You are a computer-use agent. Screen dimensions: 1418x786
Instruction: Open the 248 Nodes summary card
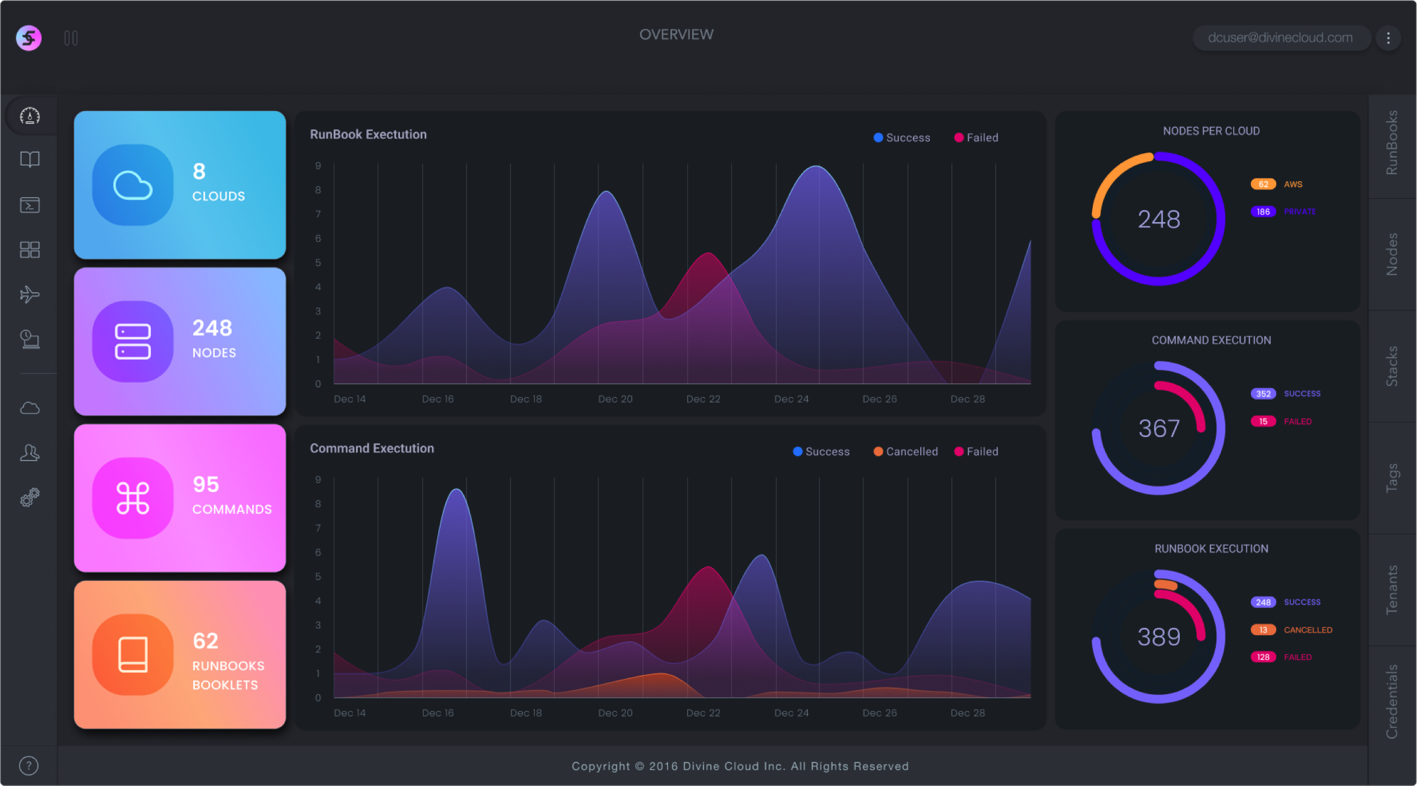tap(180, 342)
